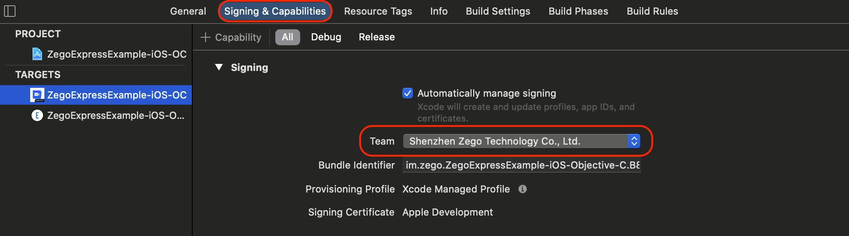Go to the Build Phases tab
This screenshot has width=849, height=236.
tap(578, 11)
